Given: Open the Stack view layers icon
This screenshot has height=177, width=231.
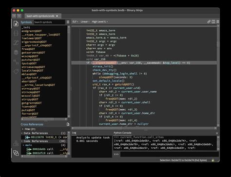Looking at the screenshot, I should [x=16, y=52].
